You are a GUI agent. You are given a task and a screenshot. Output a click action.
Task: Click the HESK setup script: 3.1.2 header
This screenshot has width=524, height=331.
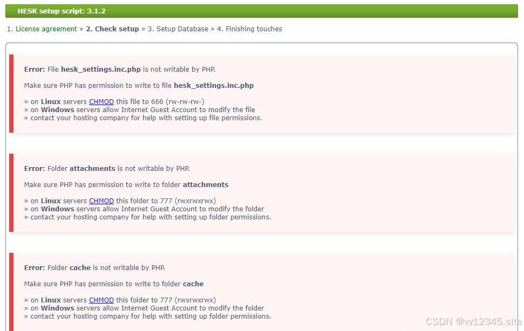tap(262, 11)
